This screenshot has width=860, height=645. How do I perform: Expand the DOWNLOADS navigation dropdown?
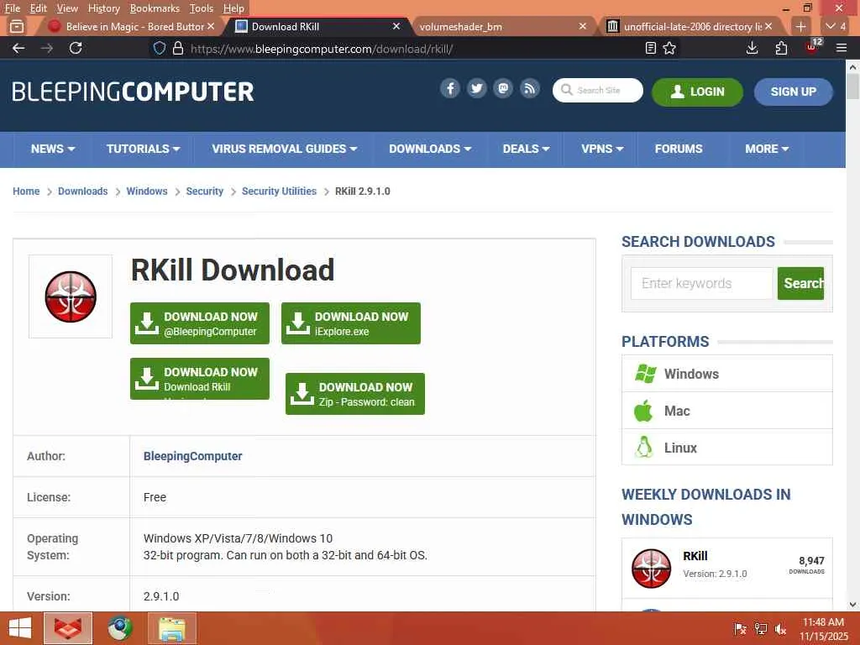tap(430, 149)
